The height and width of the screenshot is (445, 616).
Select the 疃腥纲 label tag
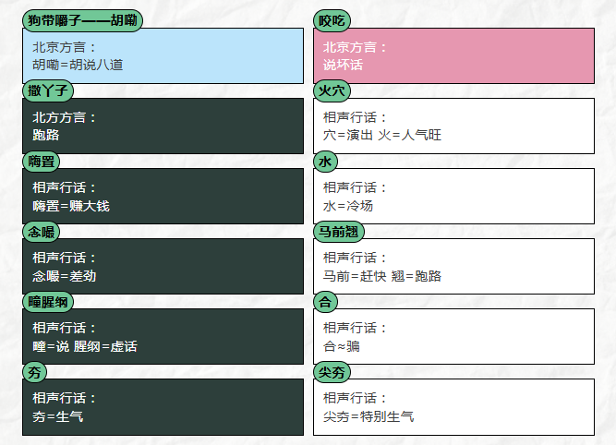click(48, 302)
